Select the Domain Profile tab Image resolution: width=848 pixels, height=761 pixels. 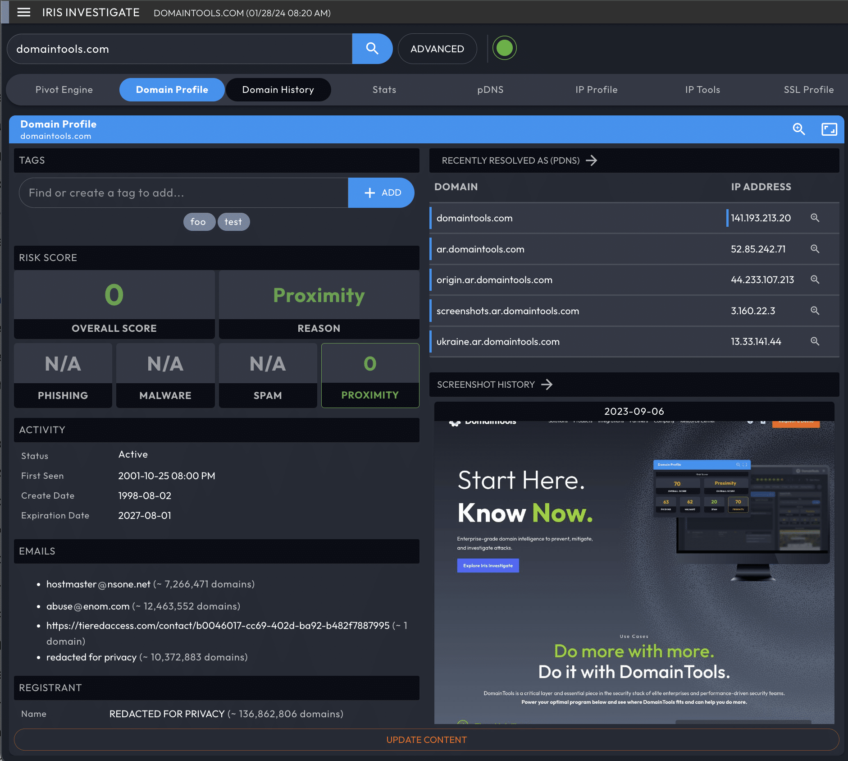pos(172,90)
